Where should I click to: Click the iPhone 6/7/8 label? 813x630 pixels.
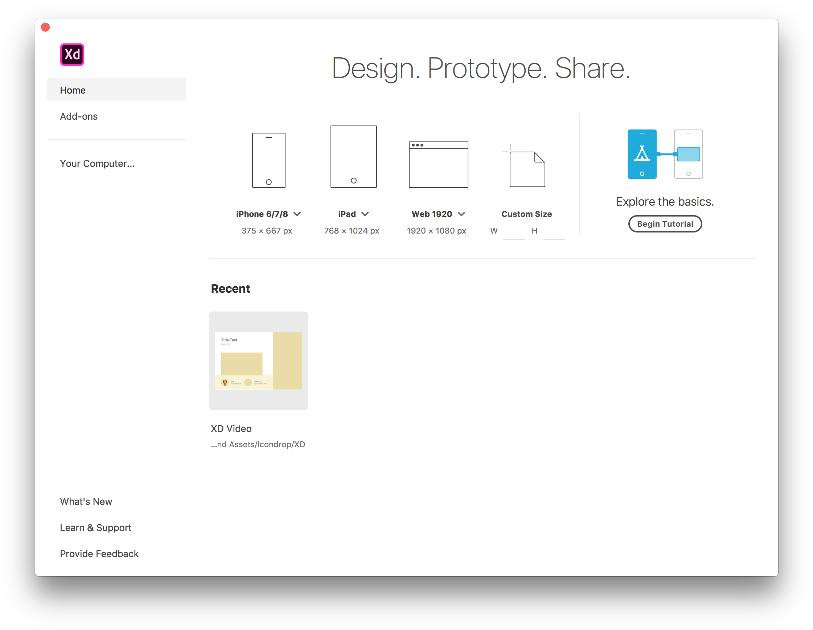click(262, 214)
